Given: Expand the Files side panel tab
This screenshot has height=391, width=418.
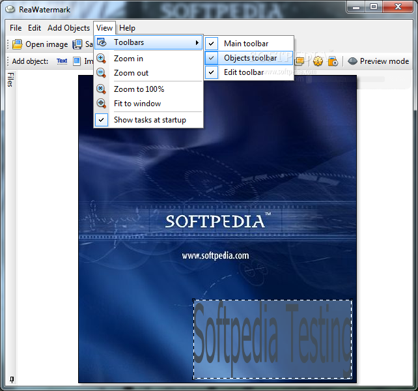Looking at the screenshot, I should tap(10, 80).
